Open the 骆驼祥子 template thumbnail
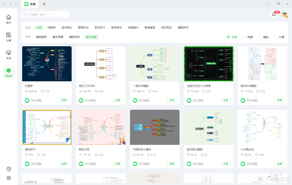Image resolution: width=292 pixels, height=185 pixels. [x=47, y=127]
